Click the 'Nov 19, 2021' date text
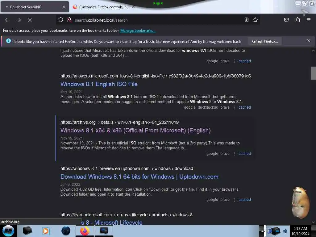The image size is (316, 237). pyautogui.click(x=72, y=138)
